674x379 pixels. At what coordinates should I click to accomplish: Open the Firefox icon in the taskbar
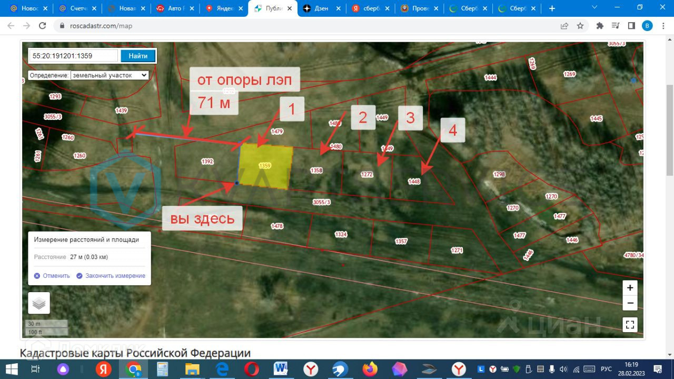tap(370, 369)
